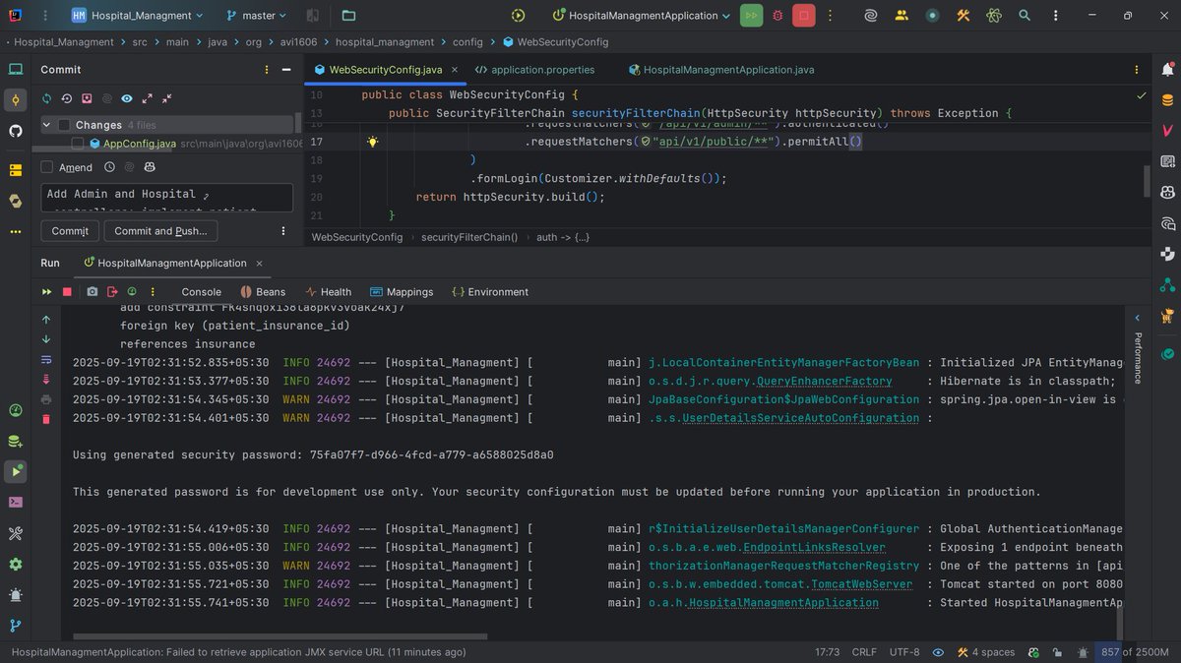Open the Hospital_Managment project dropdown
This screenshot has height=663, width=1181.
pyautogui.click(x=138, y=16)
